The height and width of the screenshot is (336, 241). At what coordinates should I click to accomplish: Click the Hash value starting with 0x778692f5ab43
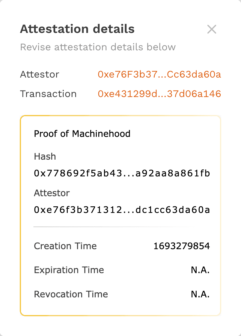[122, 173]
